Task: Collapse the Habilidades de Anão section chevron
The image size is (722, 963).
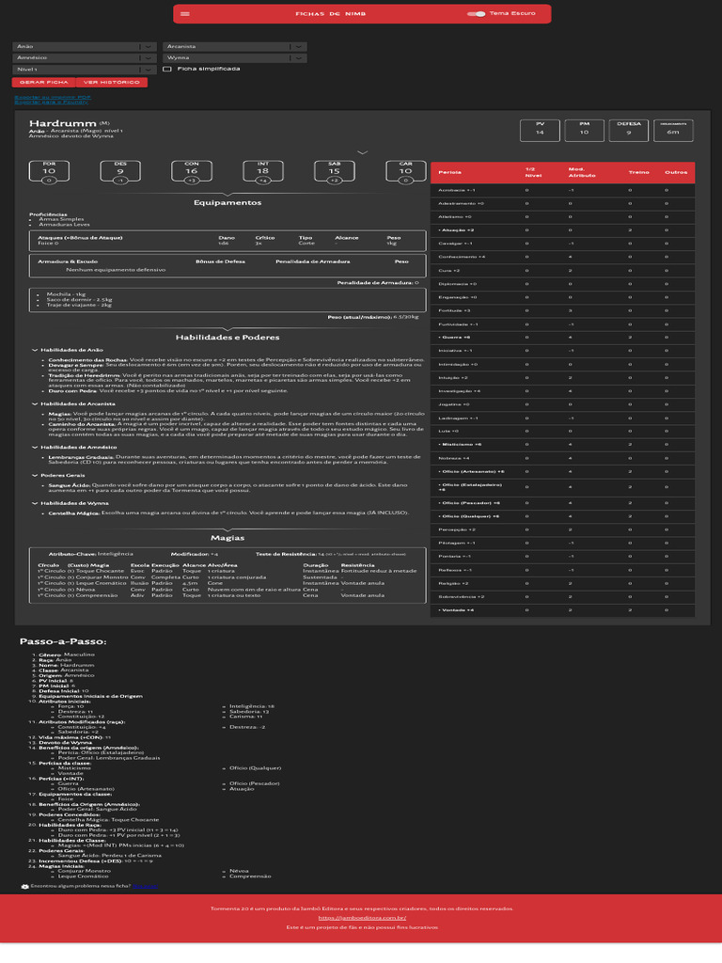Action: pos(35,350)
